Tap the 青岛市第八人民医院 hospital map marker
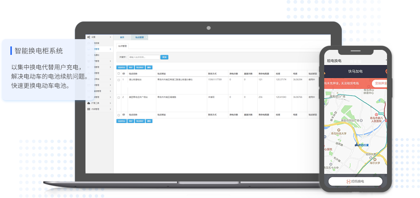The width and height of the screenshot is (420, 198). click(x=376, y=115)
